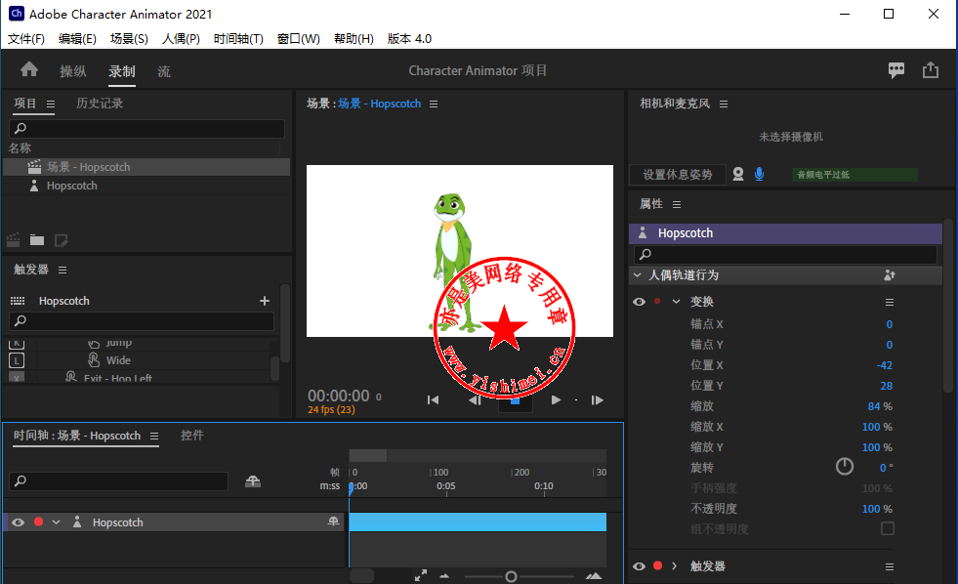The width and height of the screenshot is (958, 584).
Task: Switch to the 流 workspace tab
Action: point(164,71)
